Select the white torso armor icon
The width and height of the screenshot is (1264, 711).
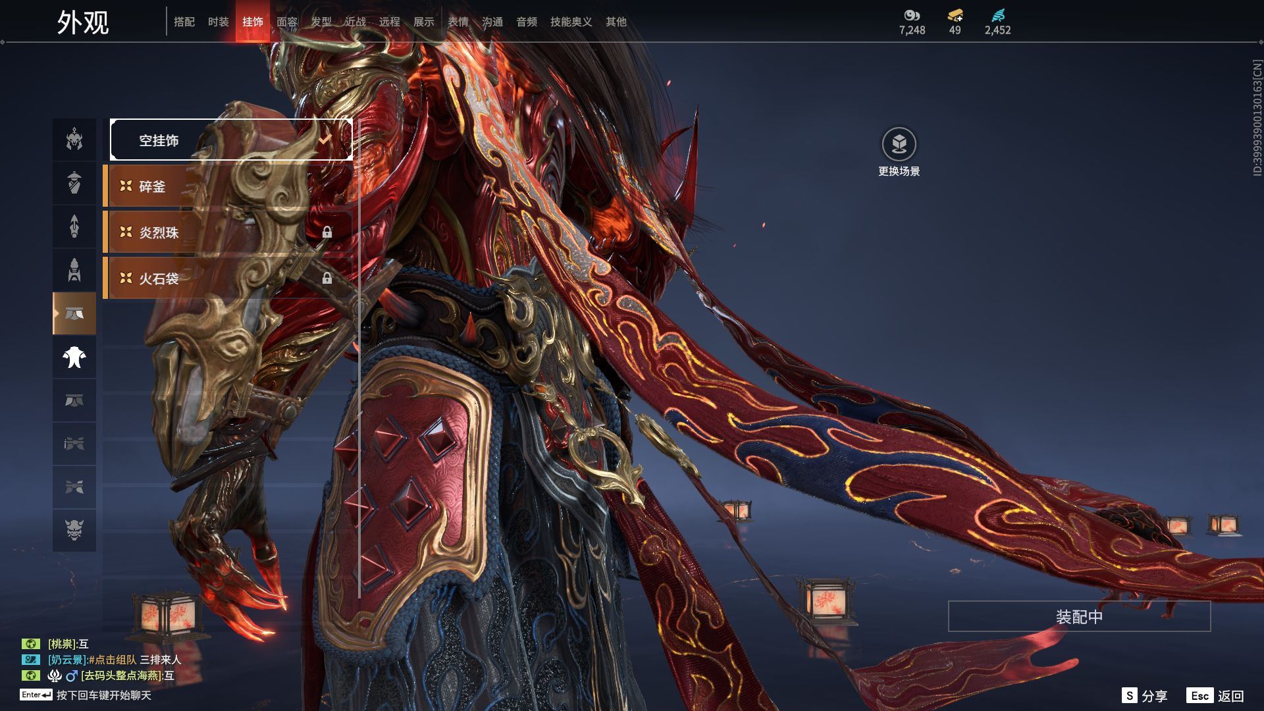point(74,357)
